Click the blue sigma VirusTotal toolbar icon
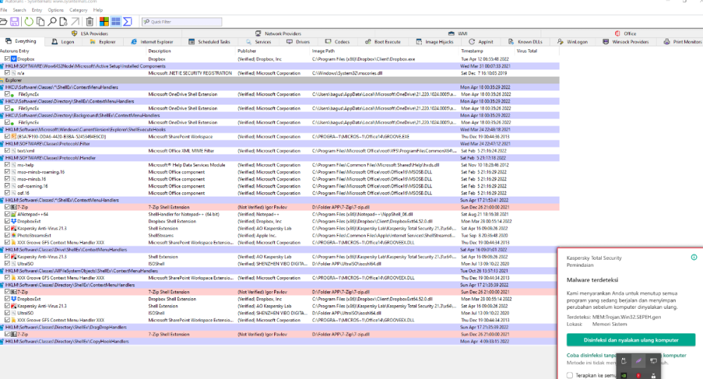This screenshot has width=703, height=379. (127, 22)
